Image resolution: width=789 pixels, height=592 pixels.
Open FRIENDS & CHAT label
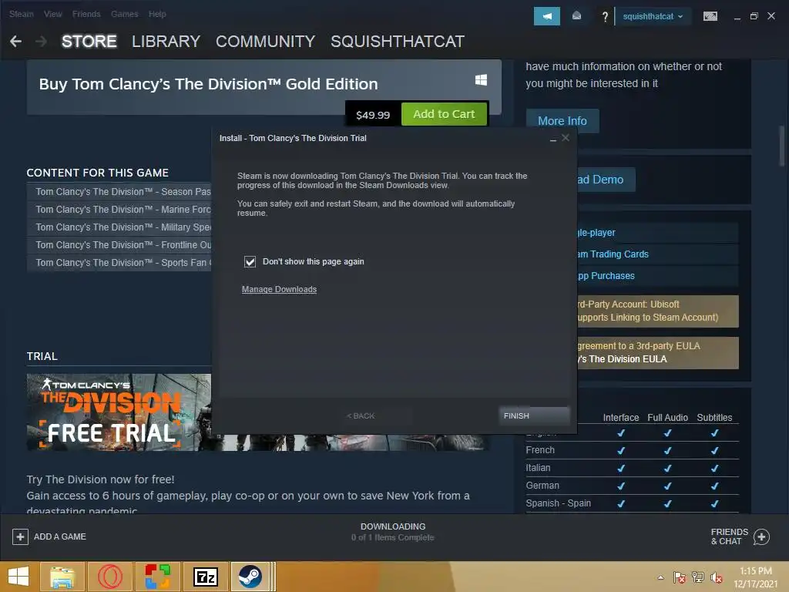pos(729,536)
